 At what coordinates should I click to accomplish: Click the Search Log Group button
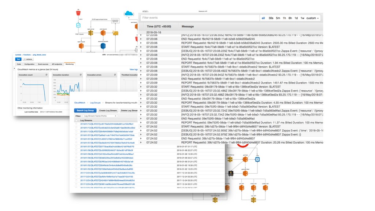coord(85,111)
